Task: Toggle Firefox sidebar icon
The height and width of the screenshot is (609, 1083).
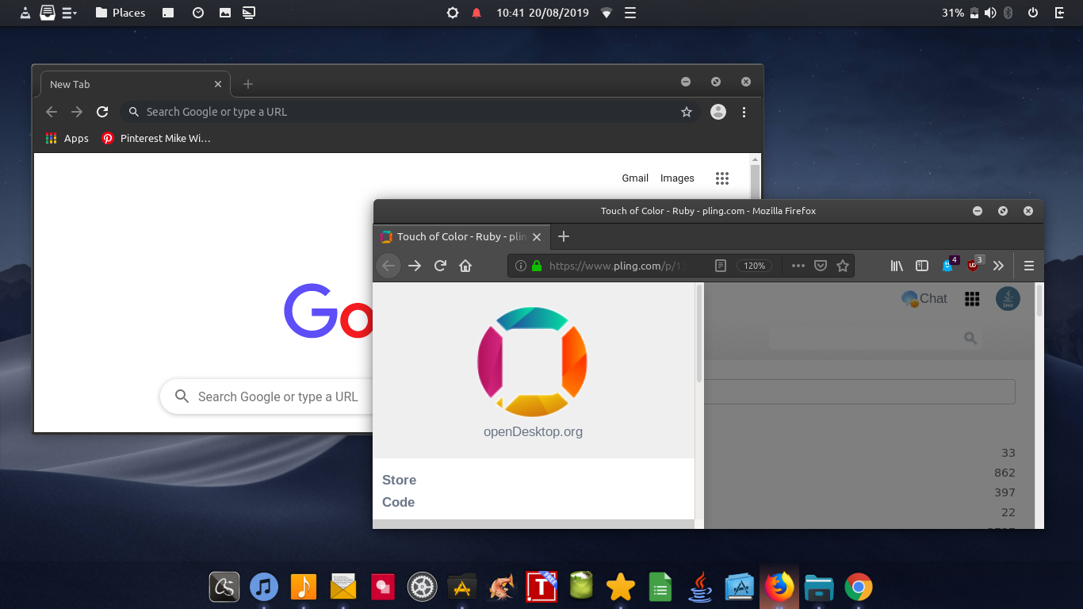Action: click(922, 266)
